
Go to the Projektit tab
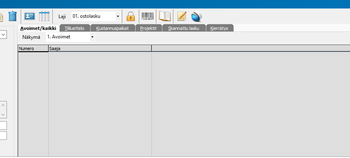coord(149,28)
